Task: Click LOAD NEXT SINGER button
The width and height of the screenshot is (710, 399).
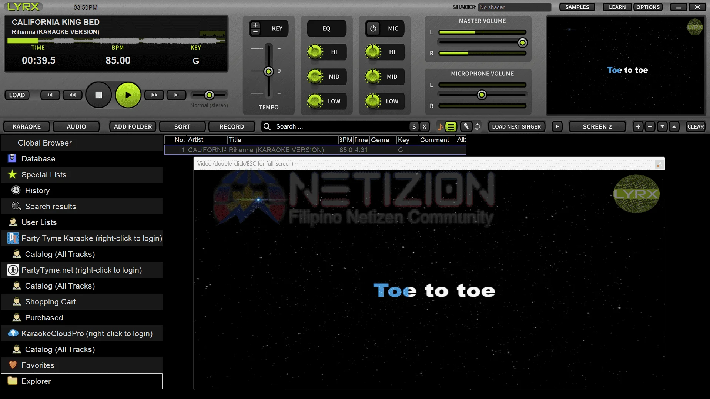Action: point(516,127)
